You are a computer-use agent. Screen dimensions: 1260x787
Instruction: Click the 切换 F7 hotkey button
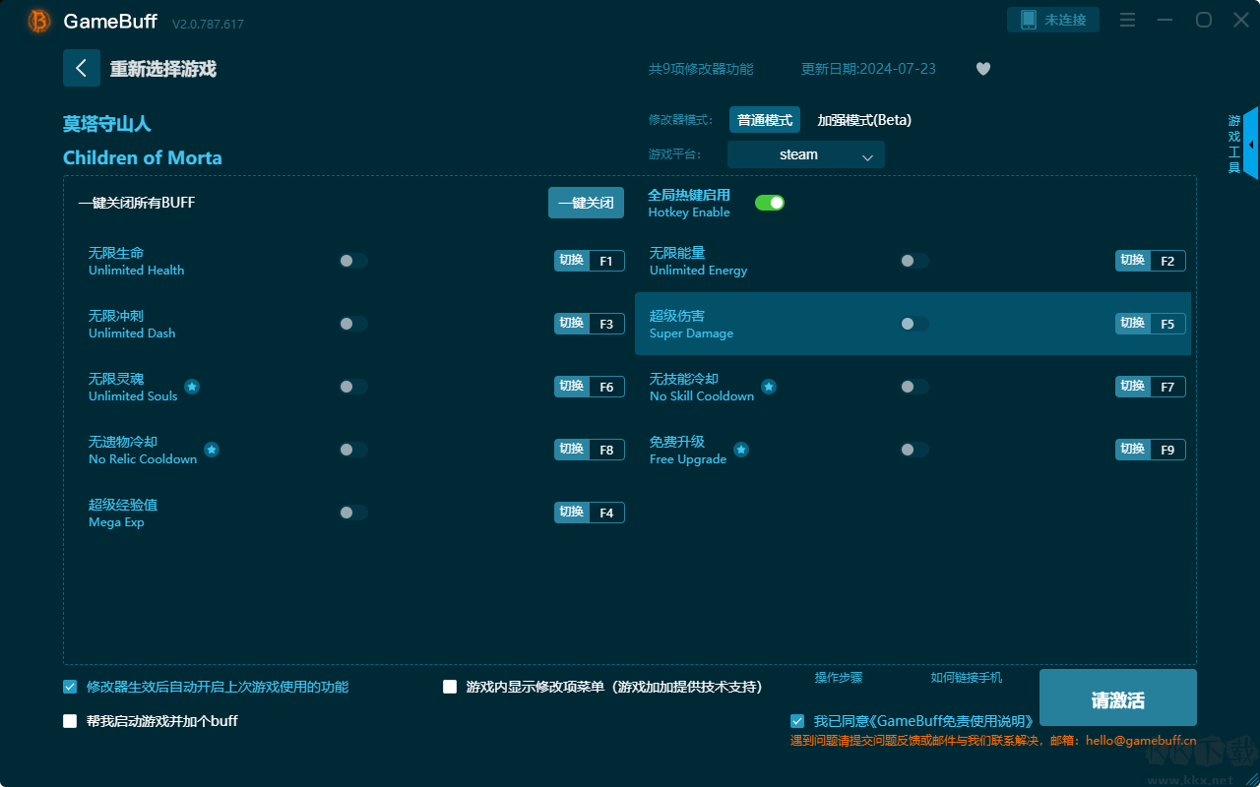[1151, 387]
